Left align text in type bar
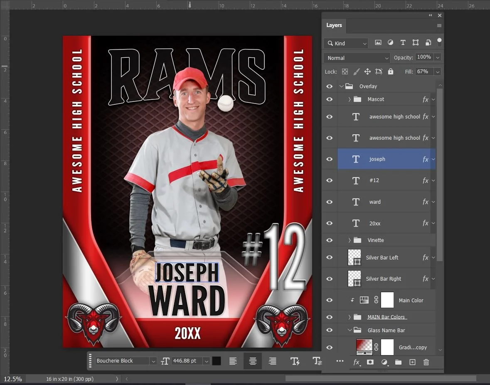490x385 pixels. click(233, 361)
